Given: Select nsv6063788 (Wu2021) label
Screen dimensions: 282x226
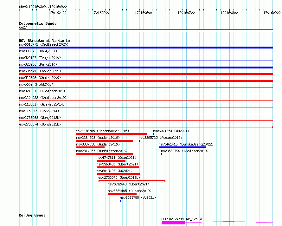Looking at the screenshot, I should [138, 197].
